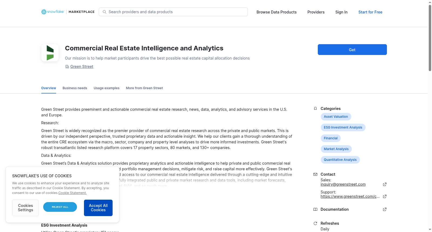Click the Documentation book icon
The image size is (432, 232).
tap(315, 209)
